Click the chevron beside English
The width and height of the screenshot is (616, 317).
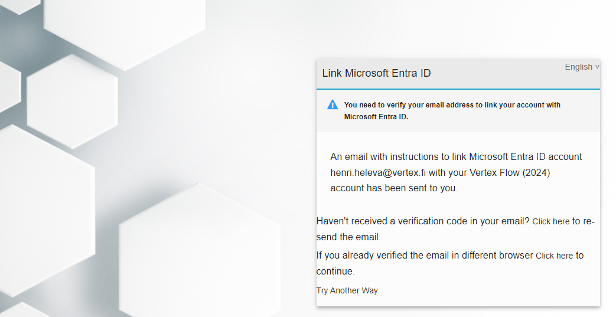(597, 67)
